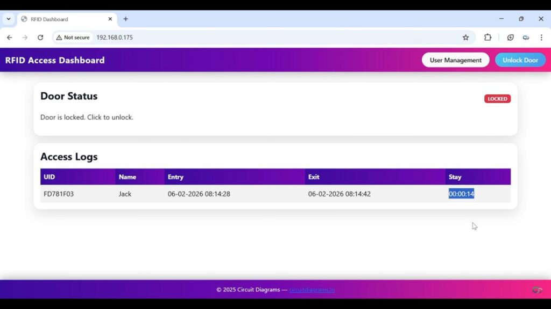Click the Access Logs heading
This screenshot has width=551, height=309.
pos(69,157)
